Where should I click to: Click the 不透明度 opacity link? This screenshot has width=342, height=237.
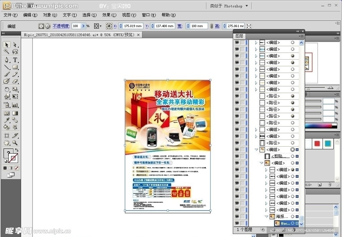61,26
